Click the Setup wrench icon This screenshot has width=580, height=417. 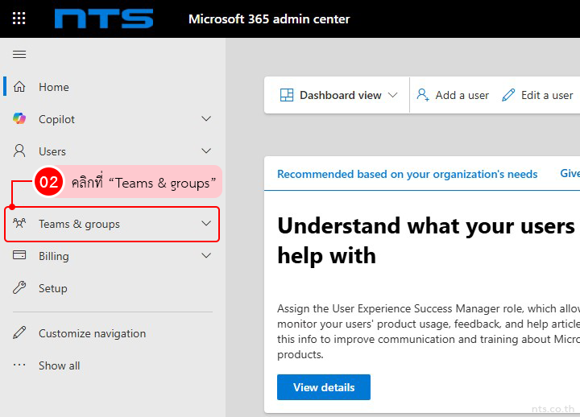pyautogui.click(x=20, y=288)
